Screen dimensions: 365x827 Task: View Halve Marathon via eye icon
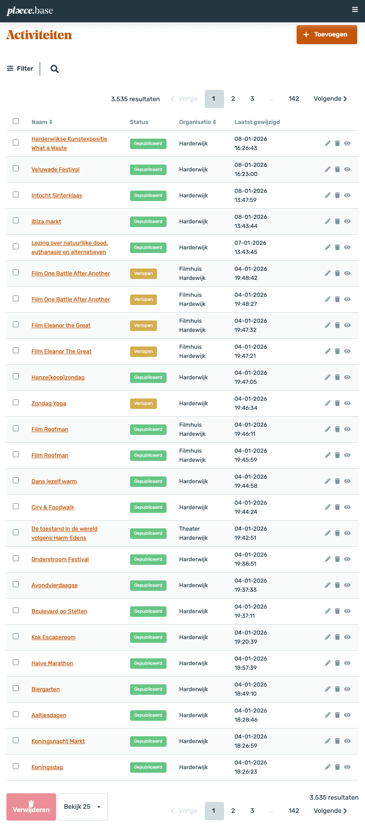click(x=347, y=663)
